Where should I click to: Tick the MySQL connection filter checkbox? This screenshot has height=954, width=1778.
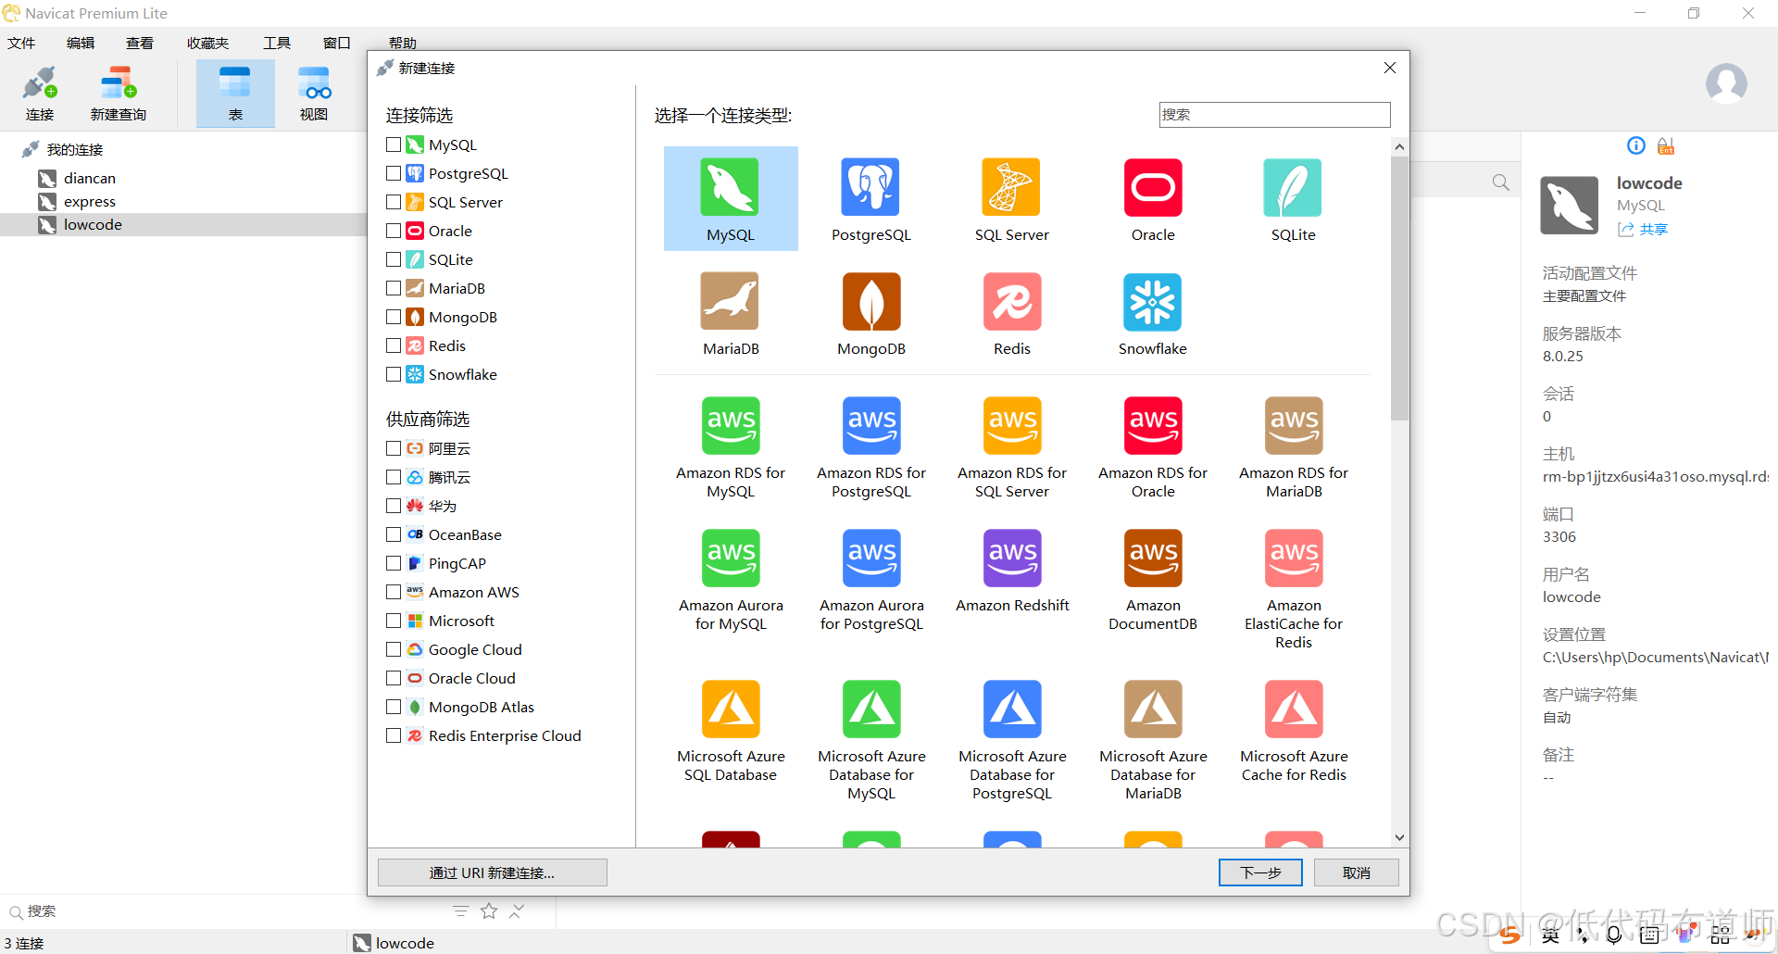pyautogui.click(x=394, y=144)
